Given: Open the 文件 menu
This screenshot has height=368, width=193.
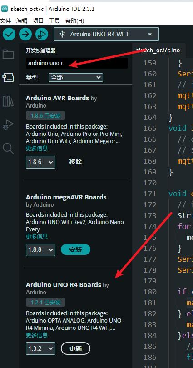Looking at the screenshot, I should (x=5, y=21).
